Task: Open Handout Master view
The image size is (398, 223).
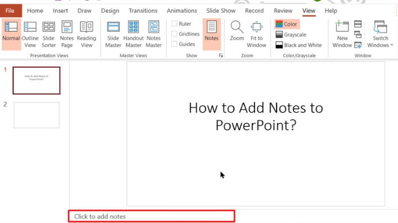Action: click(133, 34)
